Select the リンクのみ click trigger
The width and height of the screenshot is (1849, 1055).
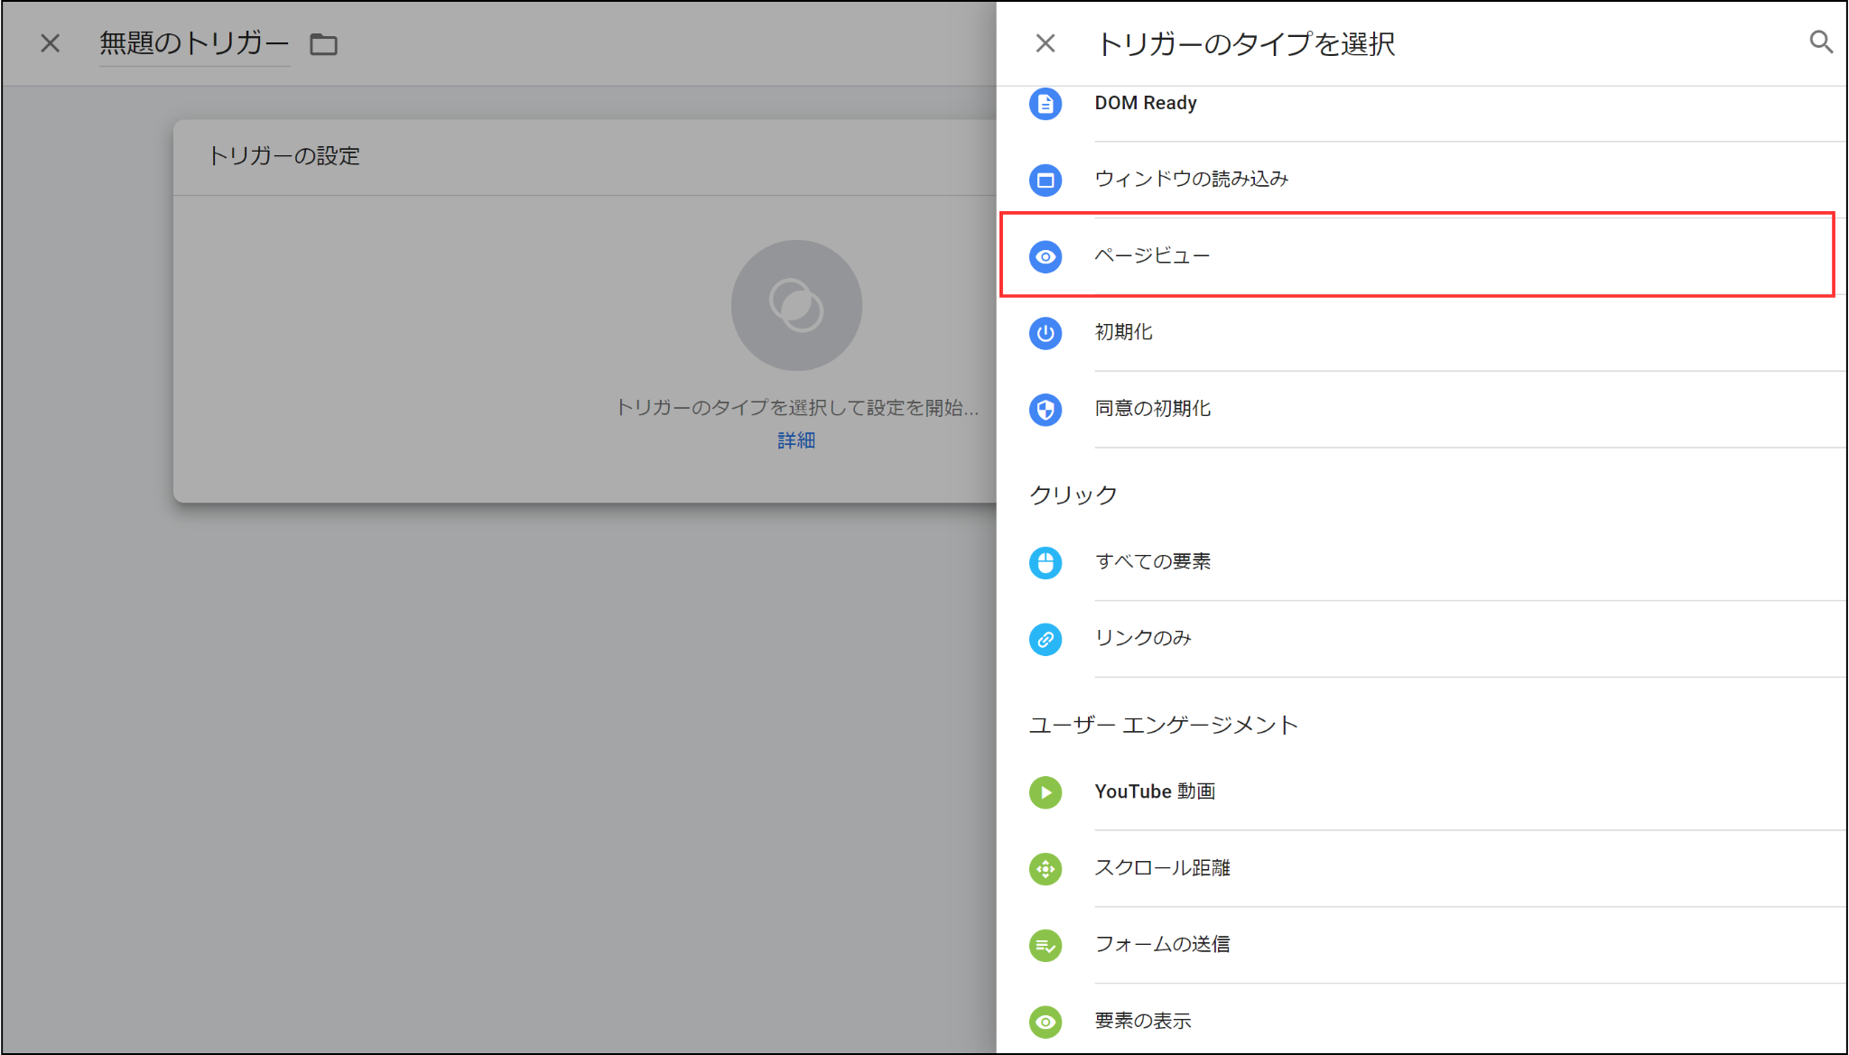click(x=1421, y=640)
